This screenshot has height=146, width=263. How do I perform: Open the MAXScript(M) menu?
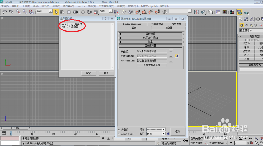click(149, 6)
